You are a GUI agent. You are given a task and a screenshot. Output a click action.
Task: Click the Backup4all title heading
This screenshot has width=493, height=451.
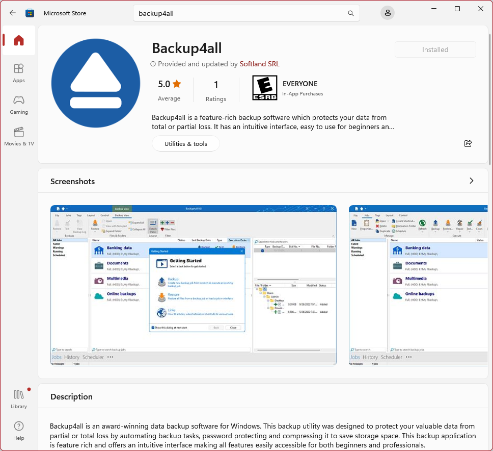[x=187, y=48]
